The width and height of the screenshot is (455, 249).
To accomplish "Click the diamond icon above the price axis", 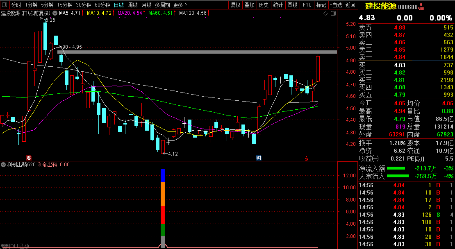I will 325,13.
